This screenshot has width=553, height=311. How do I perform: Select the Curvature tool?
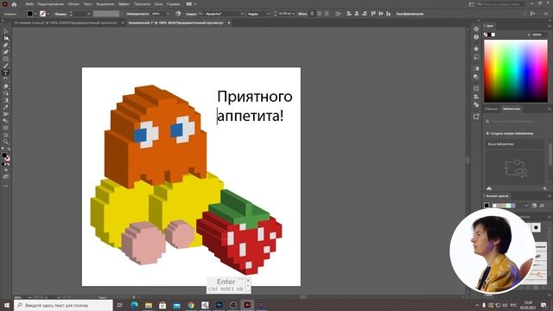coord(6,52)
